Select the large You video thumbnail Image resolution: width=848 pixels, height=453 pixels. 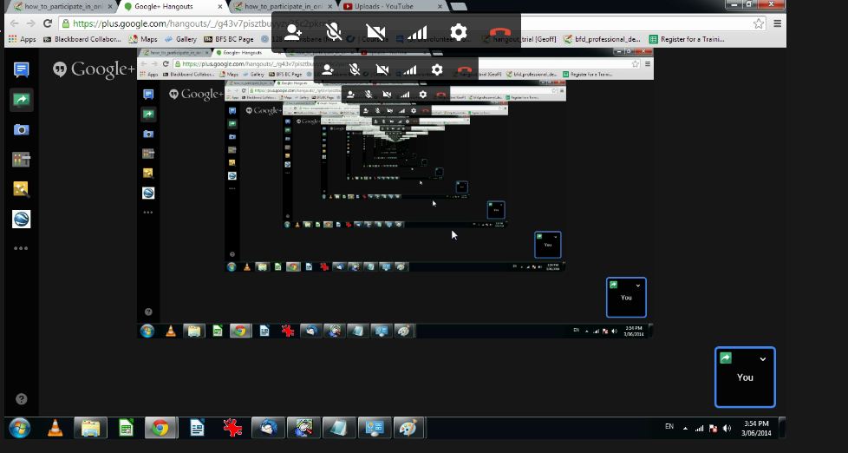click(745, 378)
